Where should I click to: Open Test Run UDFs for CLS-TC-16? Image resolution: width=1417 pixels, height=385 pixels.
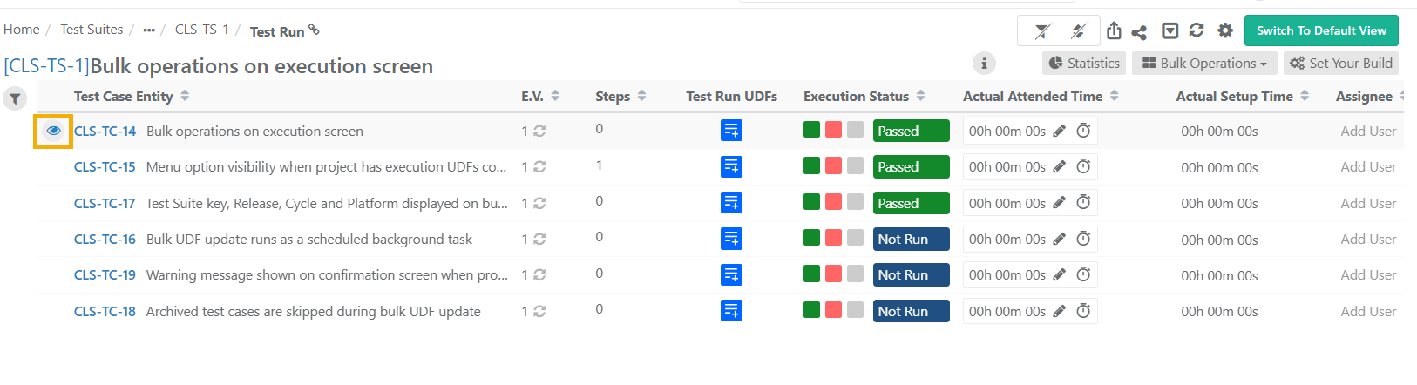pos(731,239)
